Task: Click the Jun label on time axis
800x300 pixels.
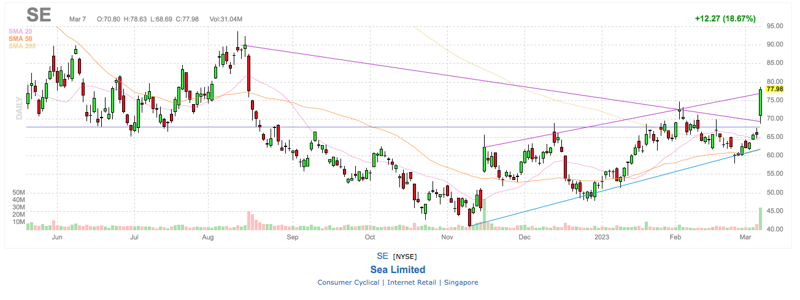Action: coord(58,236)
